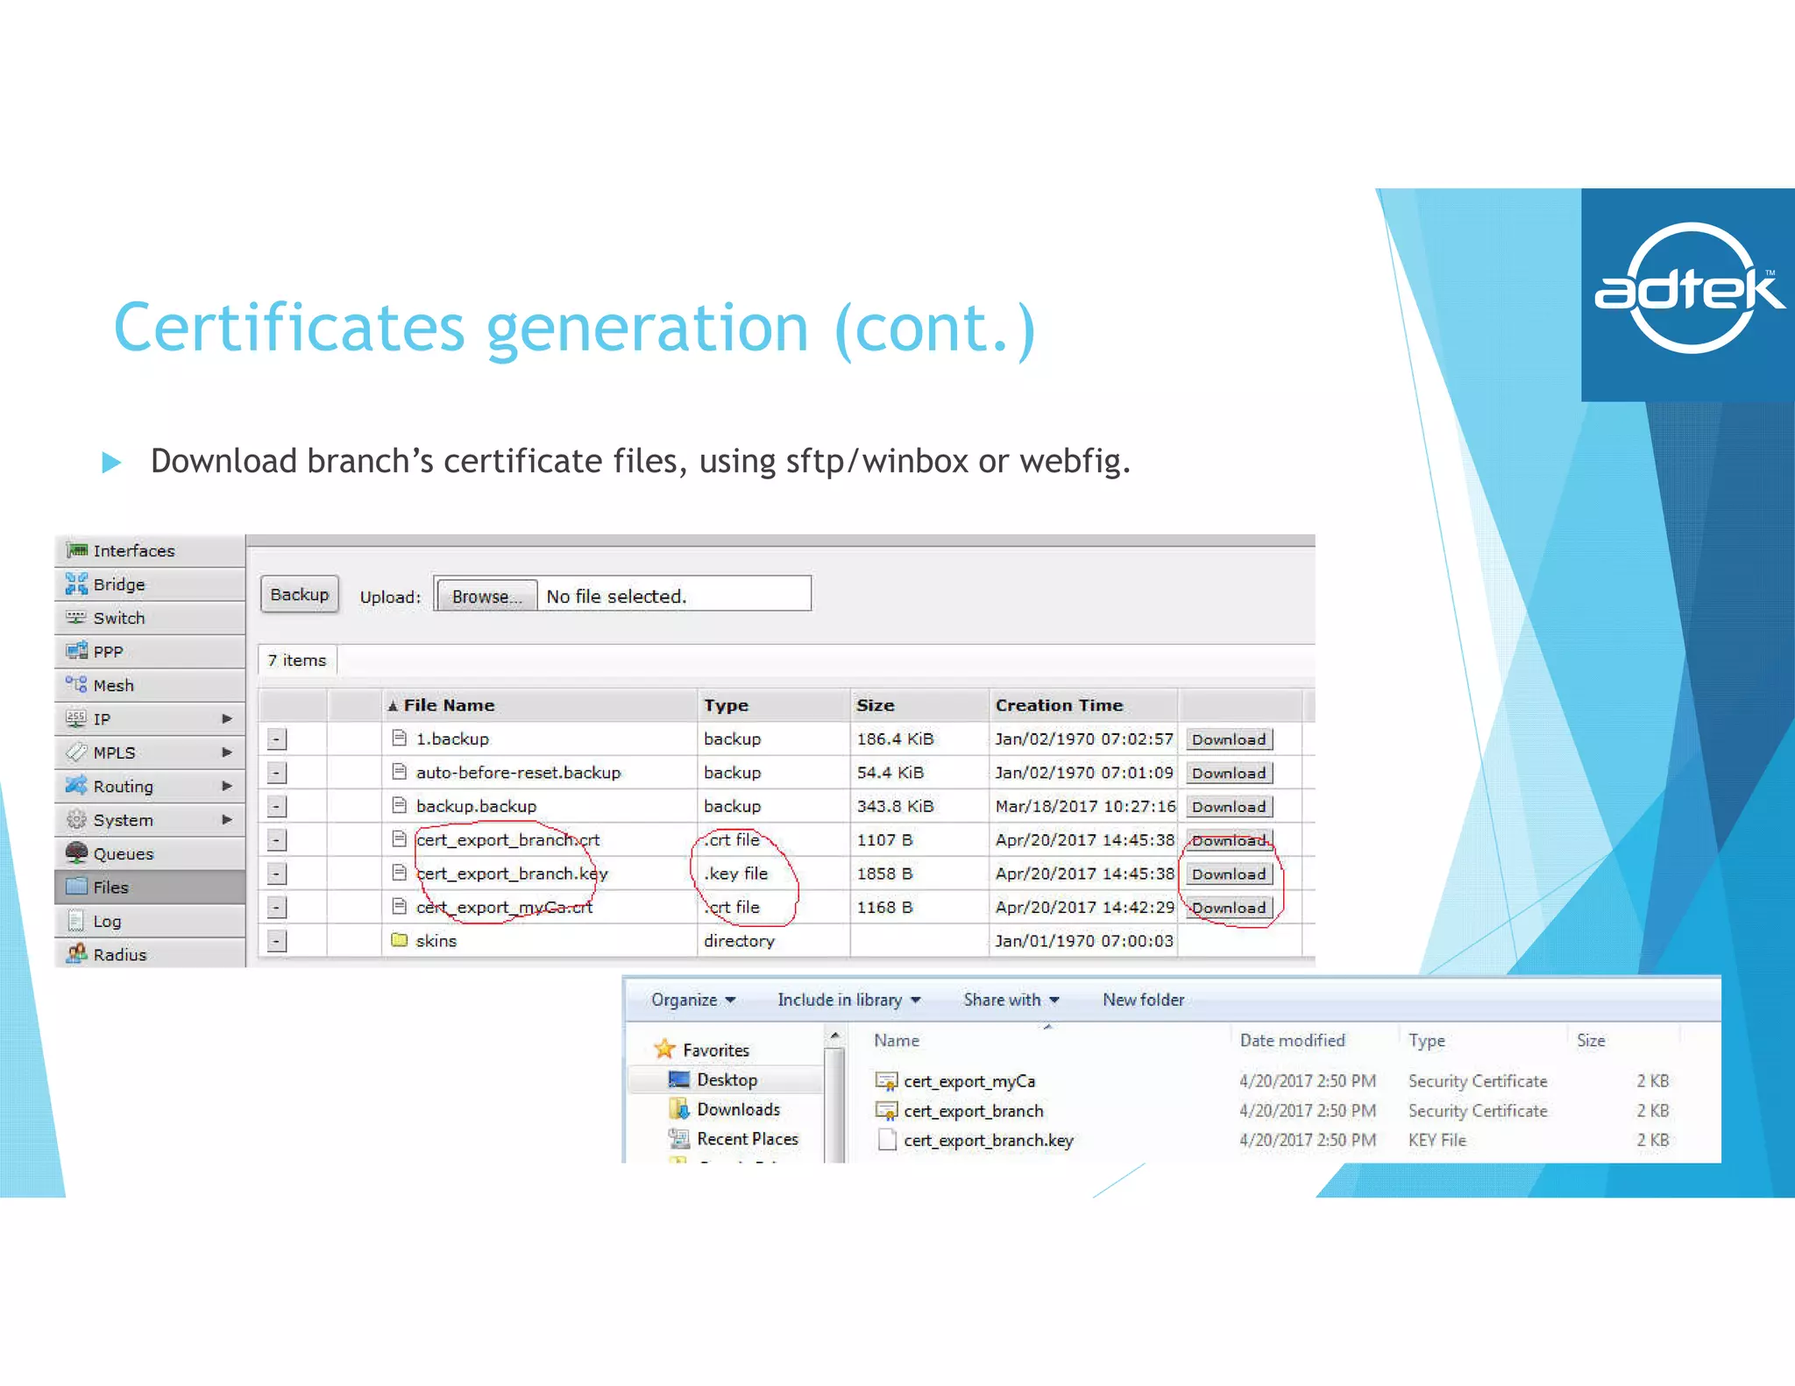The width and height of the screenshot is (1795, 1386).
Task: Click minus box beside cert_export_branch.key row
Action: [x=276, y=873]
